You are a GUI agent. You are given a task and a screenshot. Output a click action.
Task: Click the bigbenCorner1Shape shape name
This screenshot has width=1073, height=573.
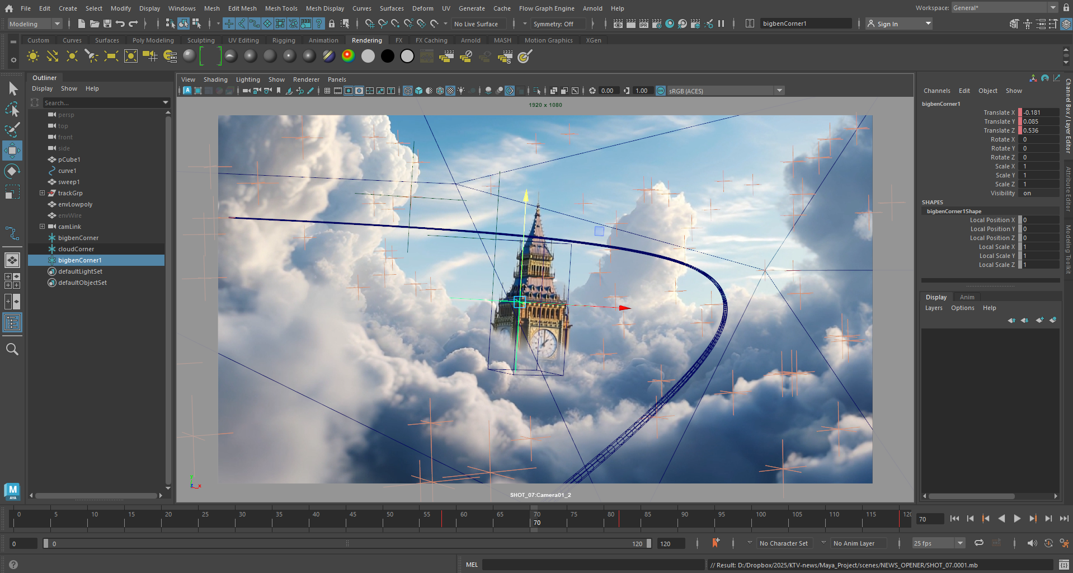tap(954, 211)
